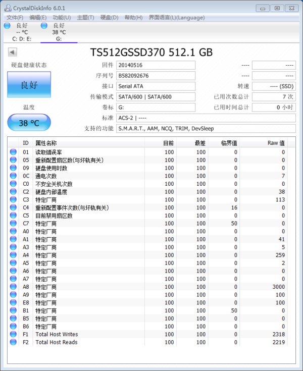Click status orb for Total Host Reads
Screen dimensions: 303x371
[x=13, y=342]
